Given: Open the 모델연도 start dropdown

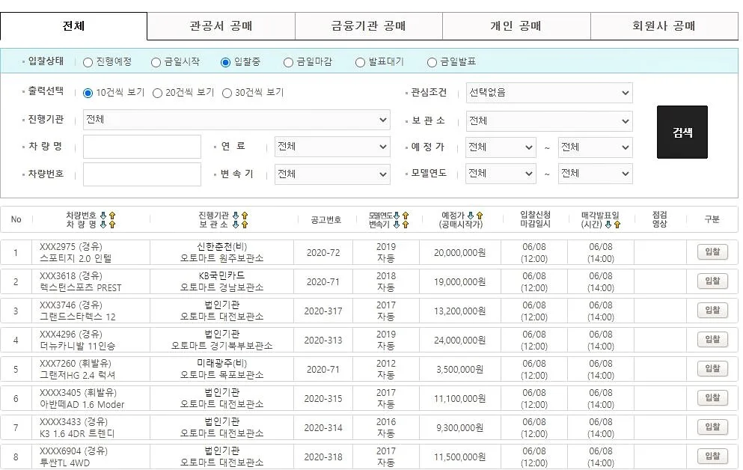Looking at the screenshot, I should pyautogui.click(x=501, y=174).
